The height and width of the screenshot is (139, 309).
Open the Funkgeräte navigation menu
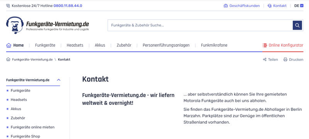(x=45, y=45)
